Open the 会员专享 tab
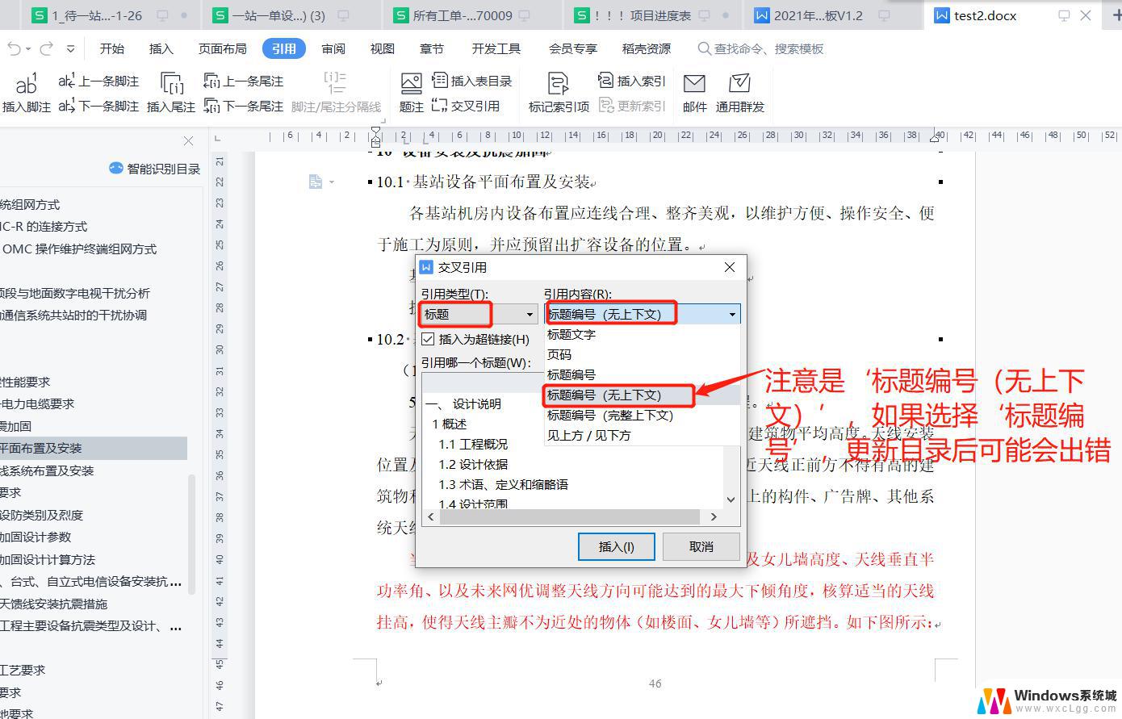 [x=573, y=48]
